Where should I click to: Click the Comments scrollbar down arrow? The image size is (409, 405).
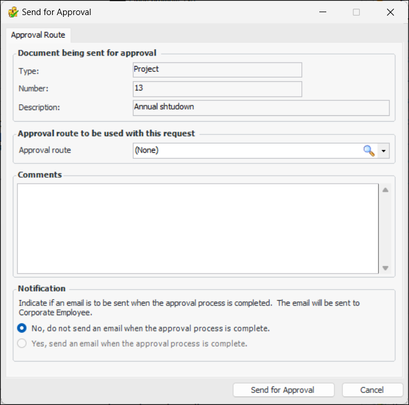point(385,268)
